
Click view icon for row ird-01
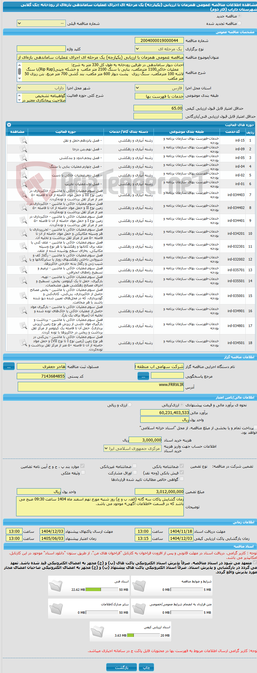pos(23,184)
